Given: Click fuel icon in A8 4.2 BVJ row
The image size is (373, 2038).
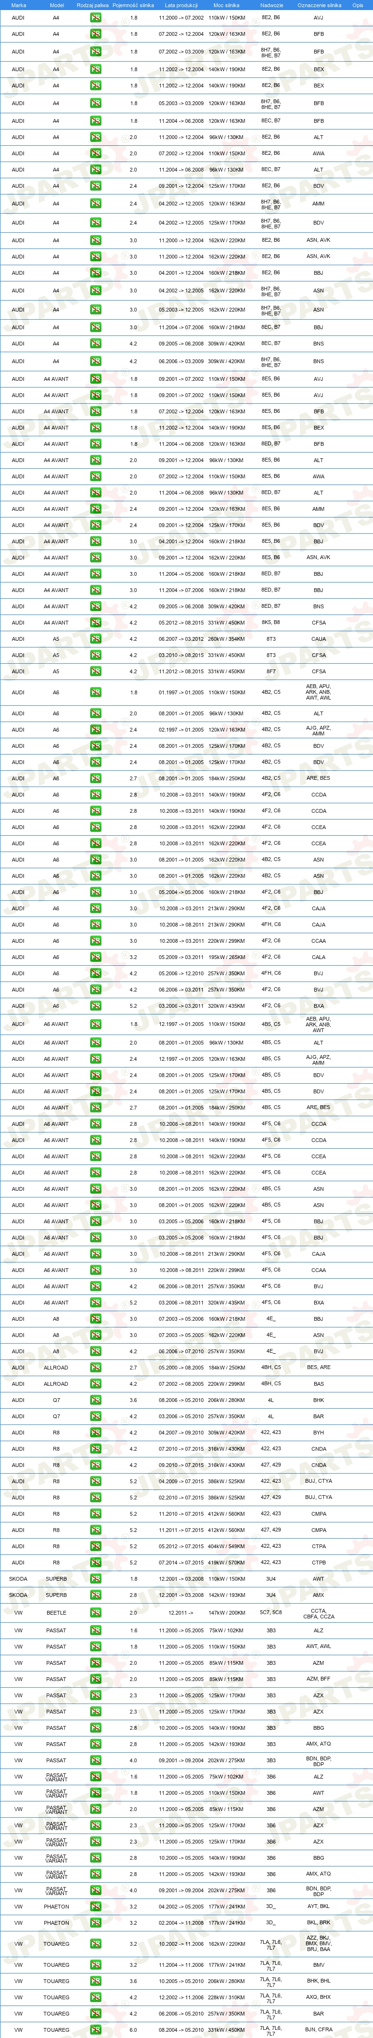Looking at the screenshot, I should pyautogui.click(x=95, y=1351).
